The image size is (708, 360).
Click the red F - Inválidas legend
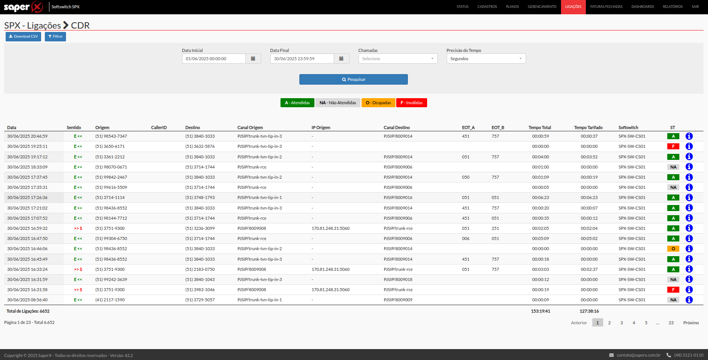[x=411, y=103]
